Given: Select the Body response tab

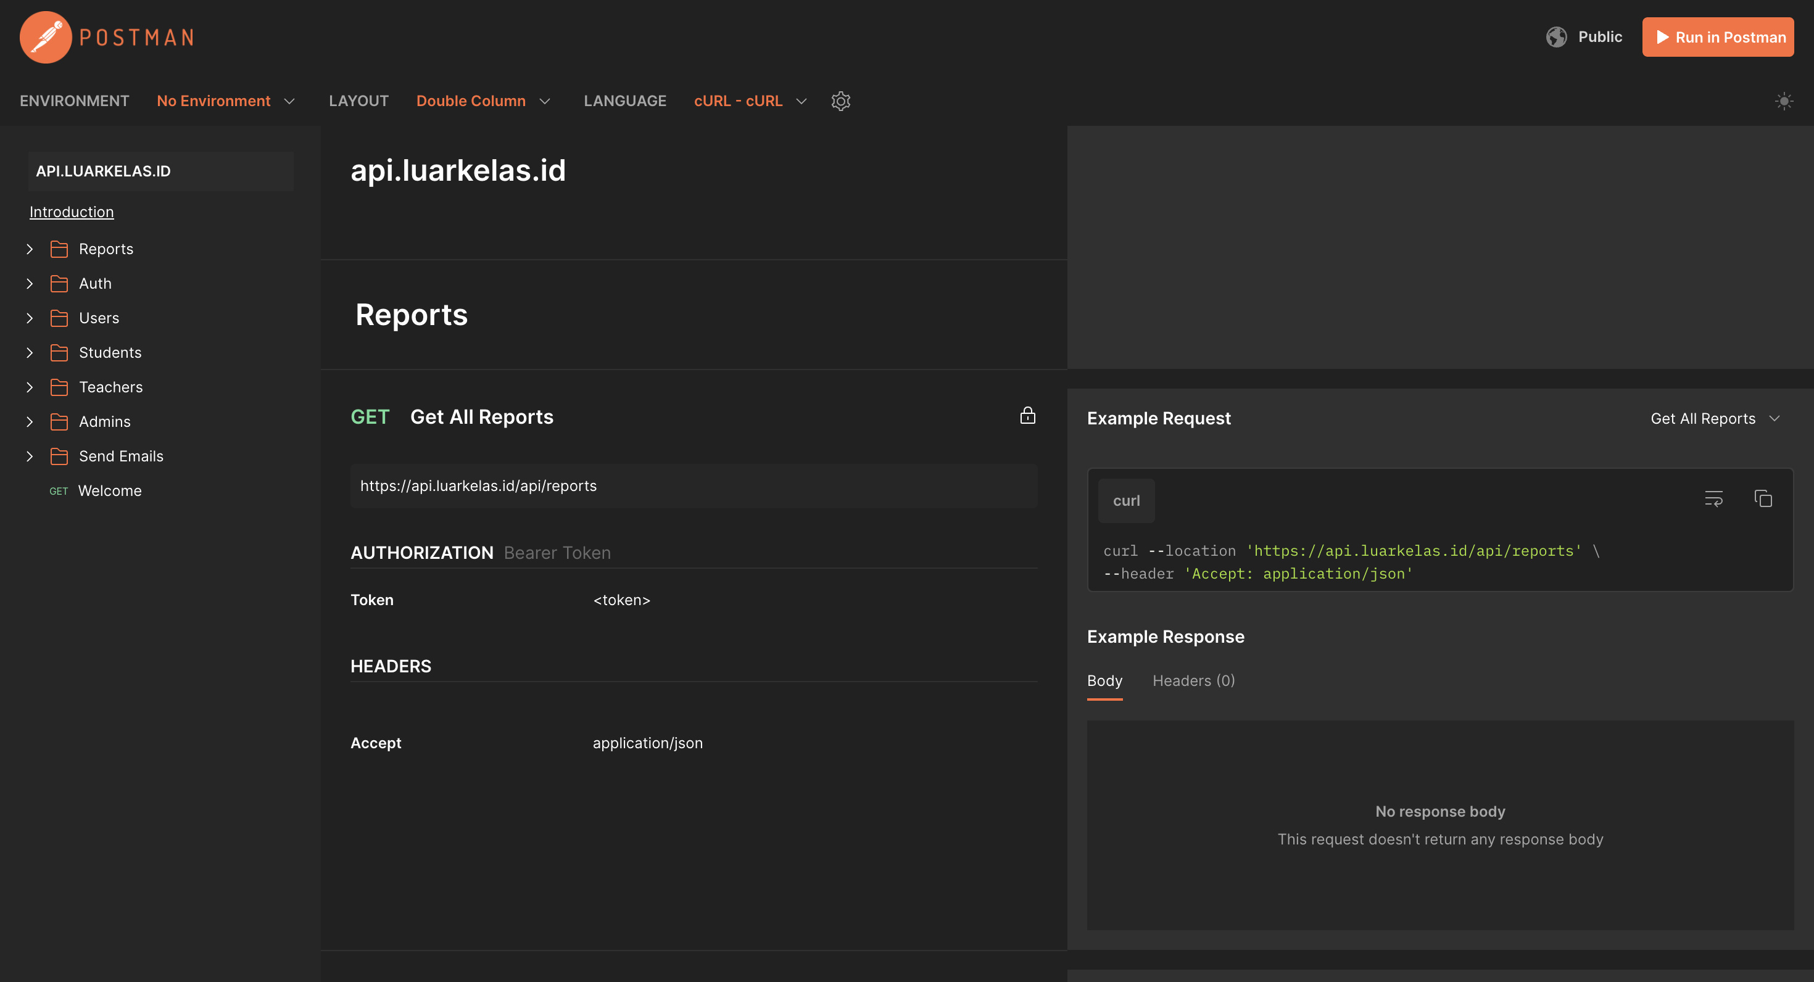Looking at the screenshot, I should [x=1104, y=681].
